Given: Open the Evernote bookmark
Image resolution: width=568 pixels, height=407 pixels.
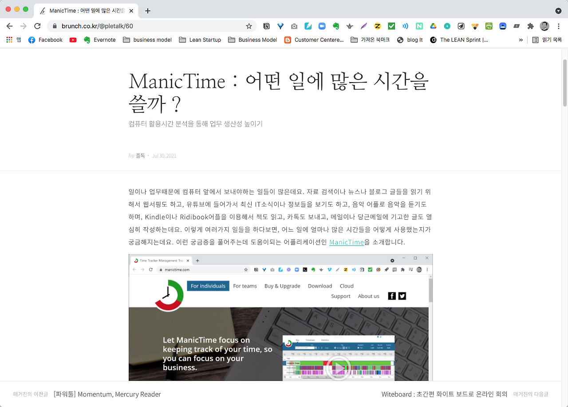Looking at the screenshot, I should coord(100,40).
